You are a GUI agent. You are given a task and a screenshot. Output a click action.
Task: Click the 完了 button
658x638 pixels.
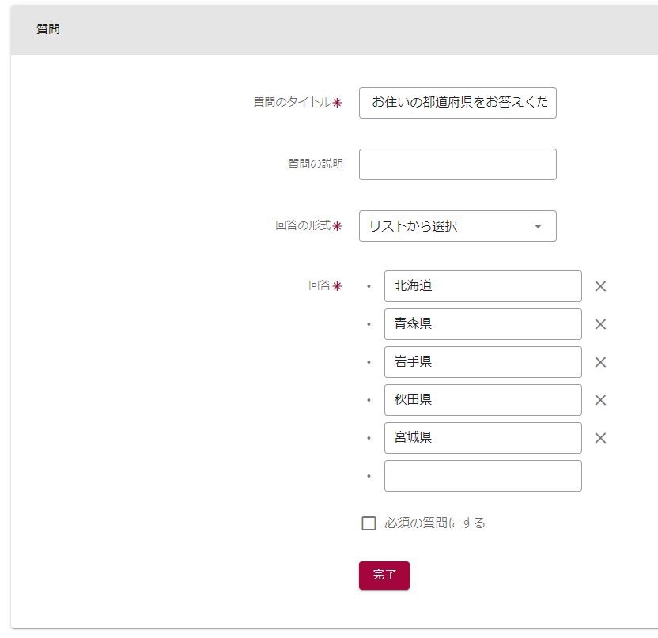click(x=384, y=576)
